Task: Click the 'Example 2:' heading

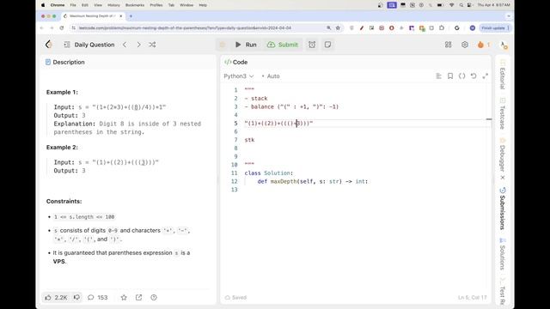Action: [x=62, y=148]
